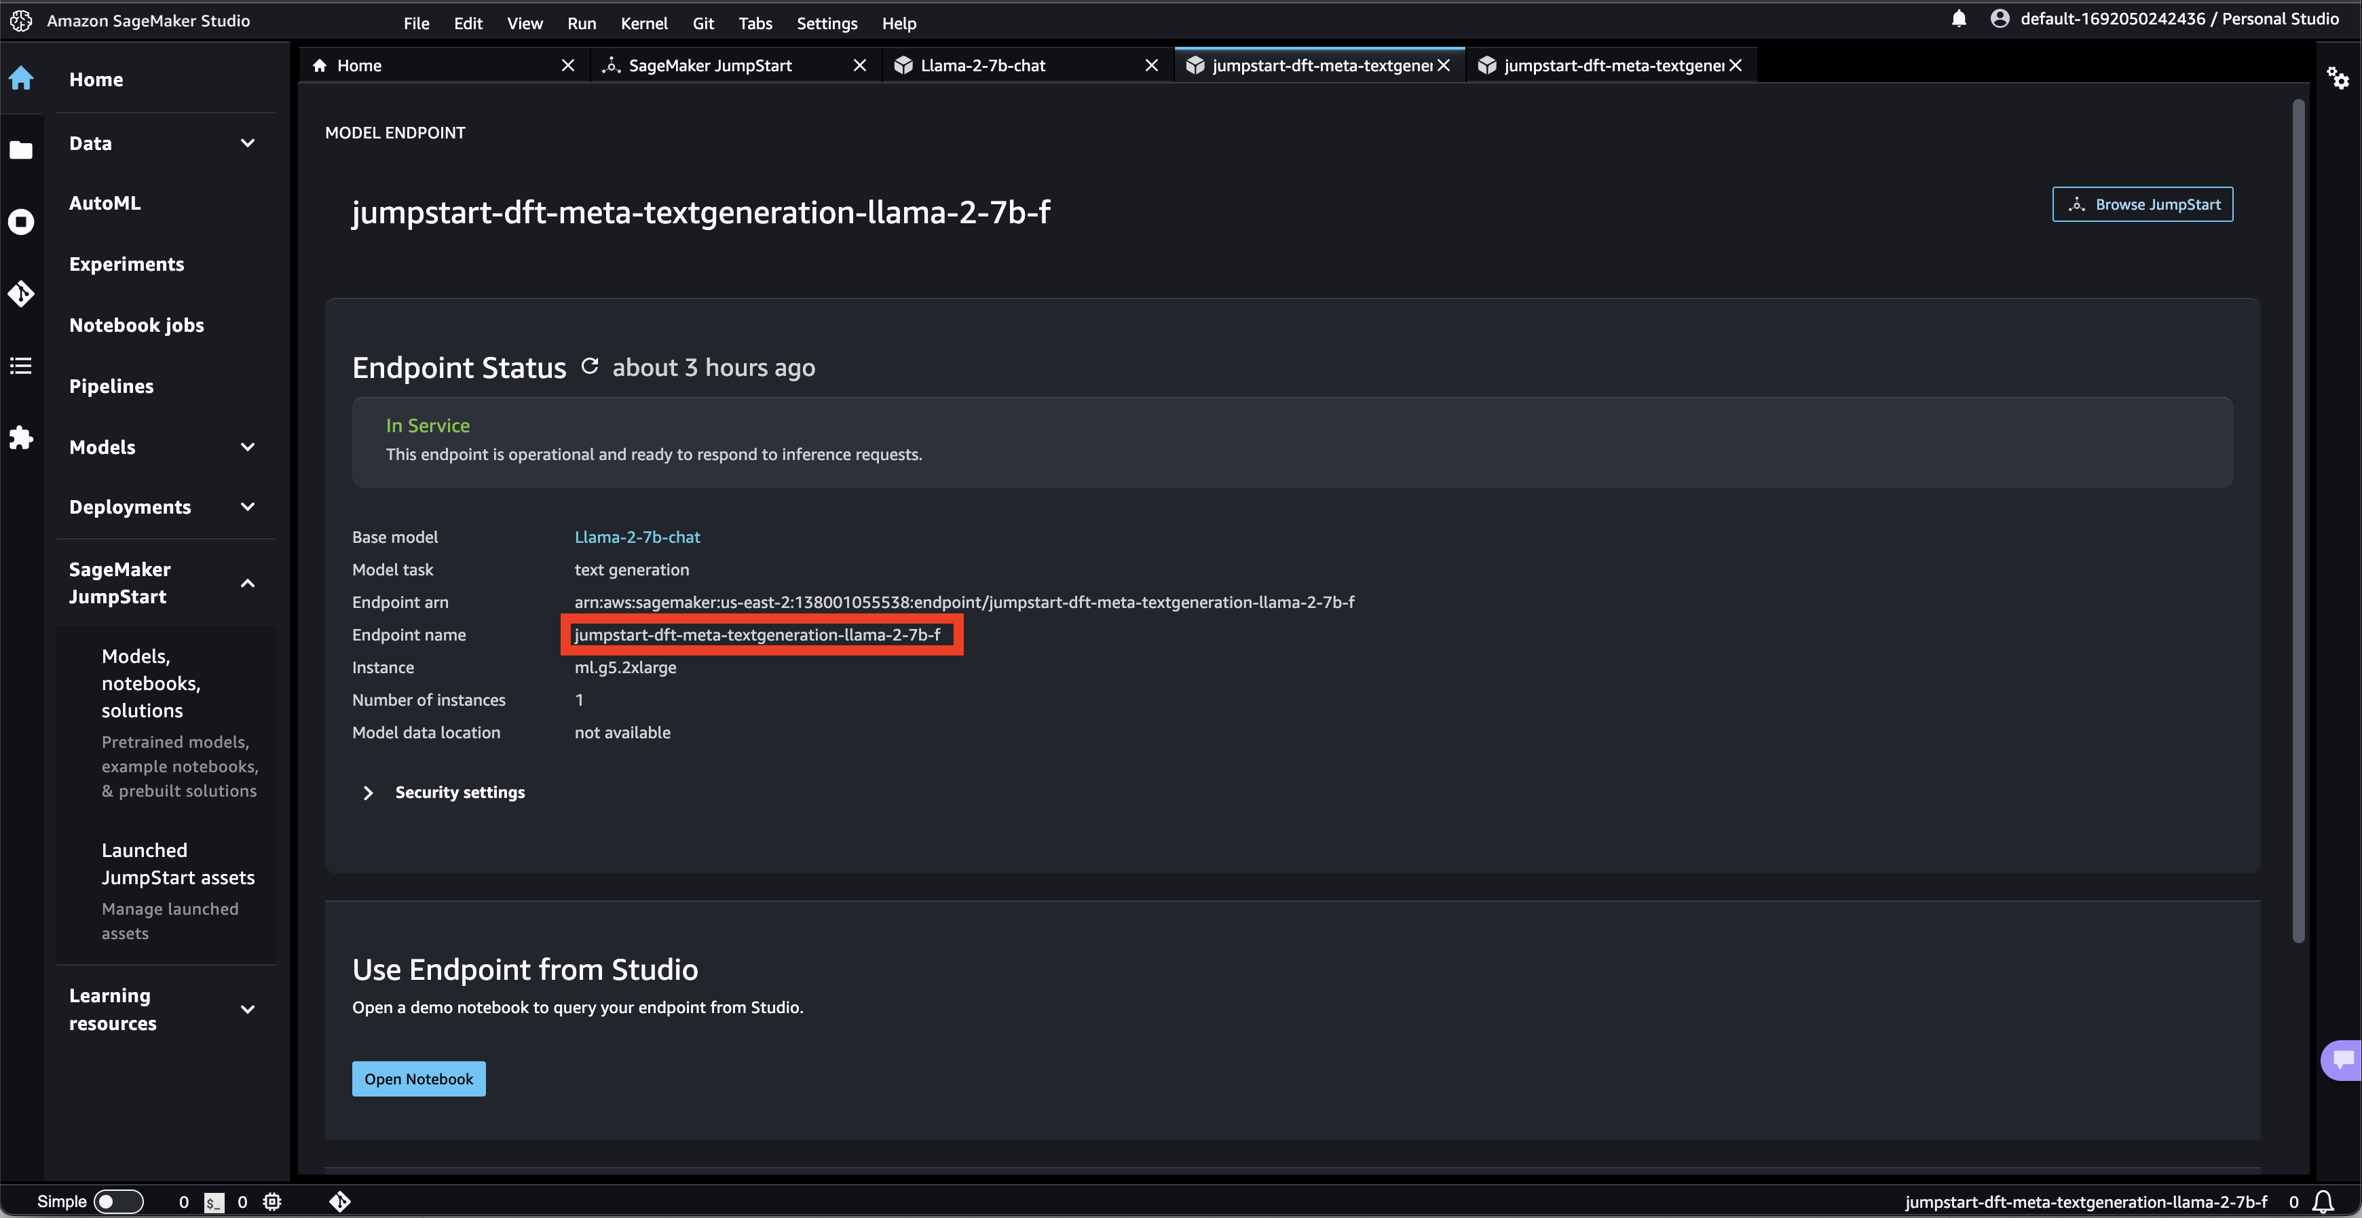
Task: Click the Browse JumpStart button
Action: pos(2142,204)
